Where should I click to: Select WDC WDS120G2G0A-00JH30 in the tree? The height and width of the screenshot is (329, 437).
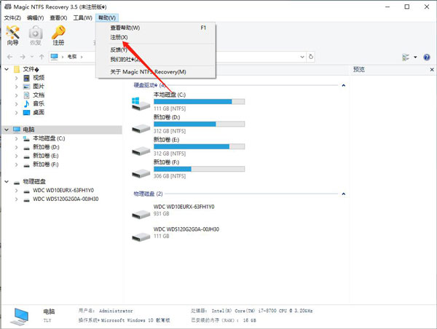click(66, 199)
